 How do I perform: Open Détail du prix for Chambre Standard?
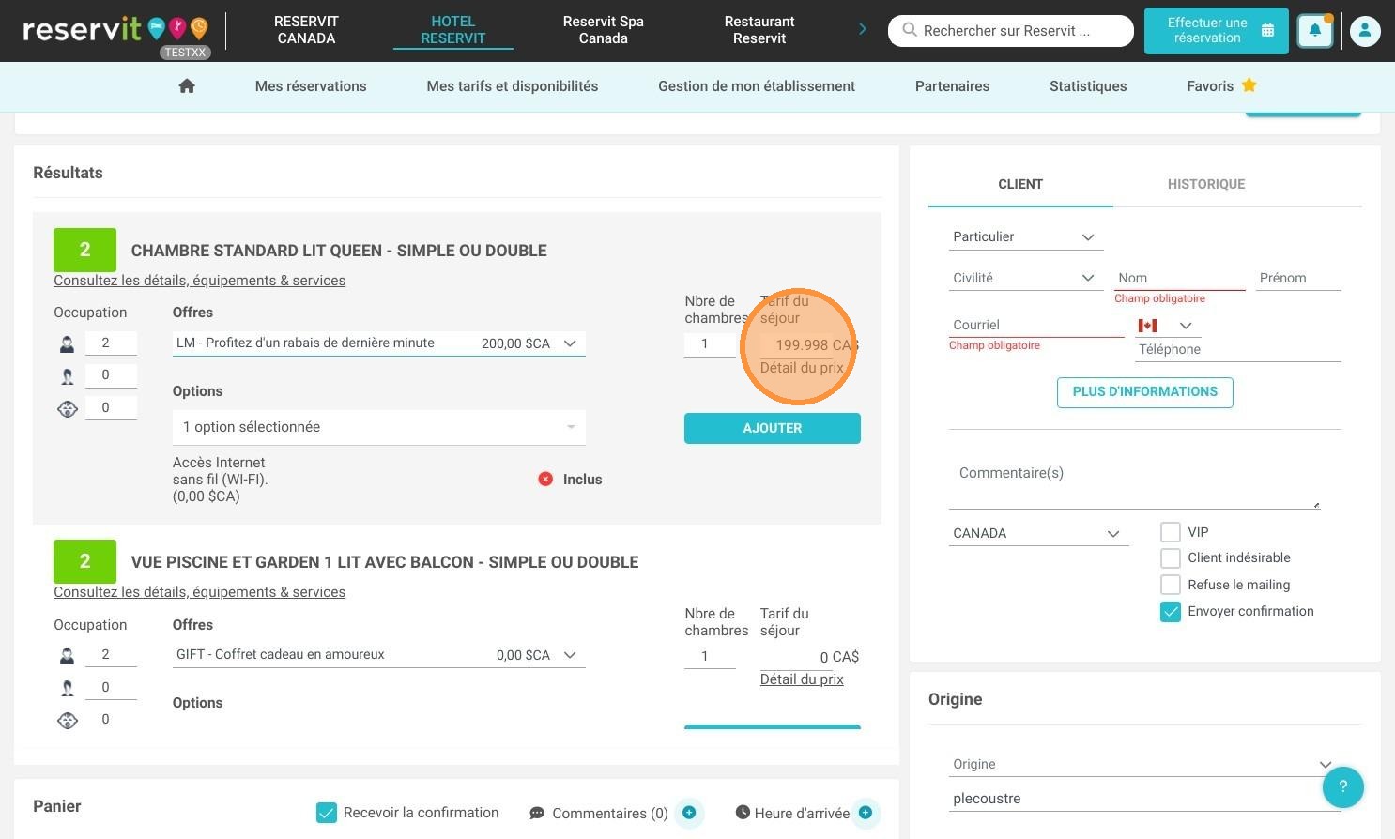(x=802, y=368)
